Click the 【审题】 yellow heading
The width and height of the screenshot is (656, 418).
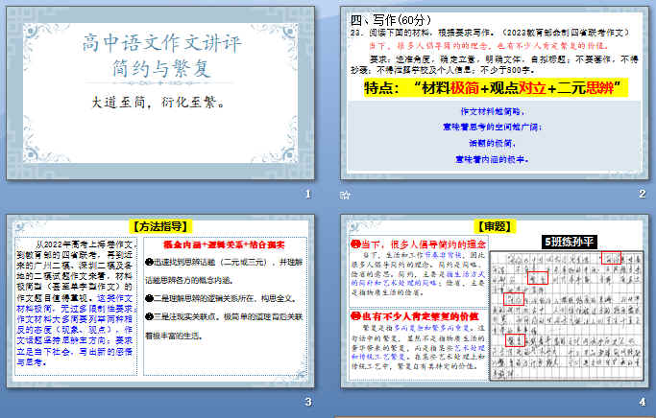click(494, 226)
